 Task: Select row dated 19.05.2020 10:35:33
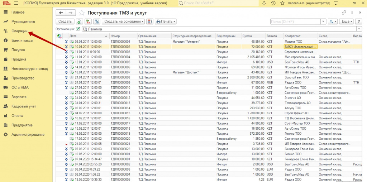click(x=209, y=179)
